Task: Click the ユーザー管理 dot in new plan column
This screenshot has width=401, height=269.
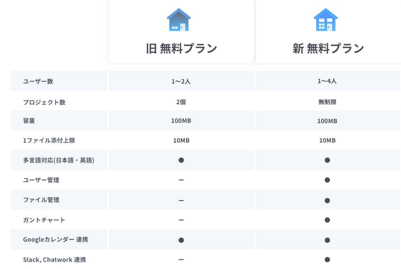Action: click(x=327, y=180)
